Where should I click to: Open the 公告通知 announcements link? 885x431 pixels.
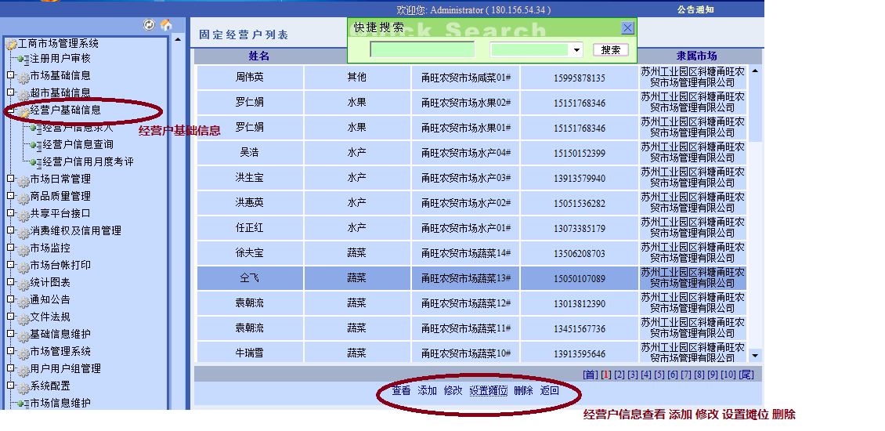pos(695,9)
